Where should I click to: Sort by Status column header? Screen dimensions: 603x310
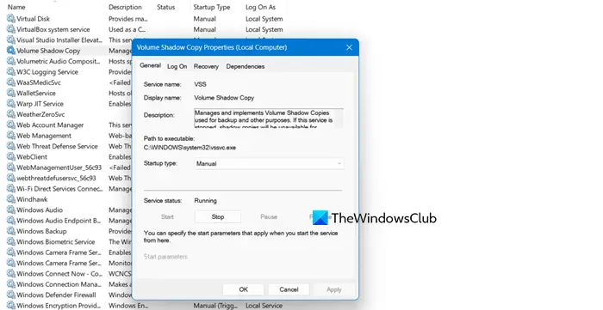[x=165, y=7]
